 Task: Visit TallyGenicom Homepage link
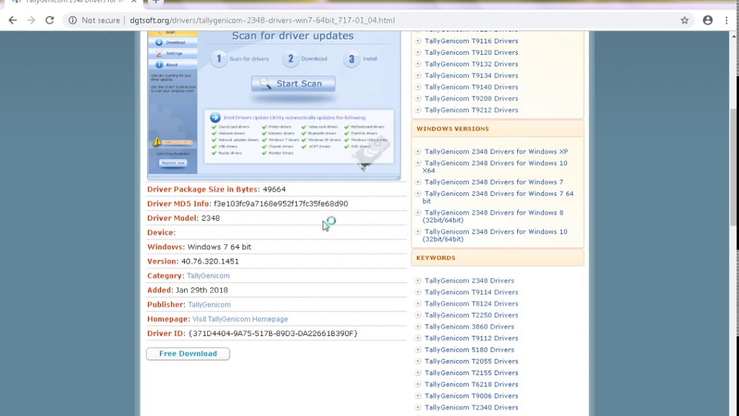coord(240,320)
